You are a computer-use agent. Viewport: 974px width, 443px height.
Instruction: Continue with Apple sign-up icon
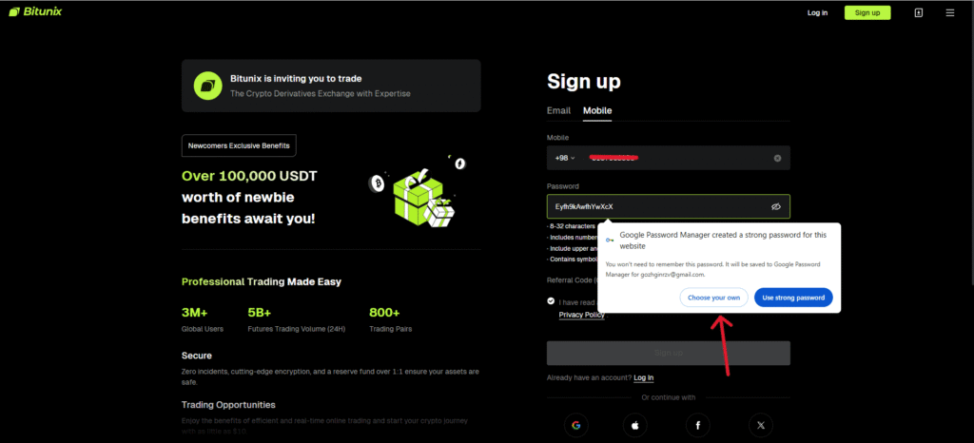[x=635, y=425]
